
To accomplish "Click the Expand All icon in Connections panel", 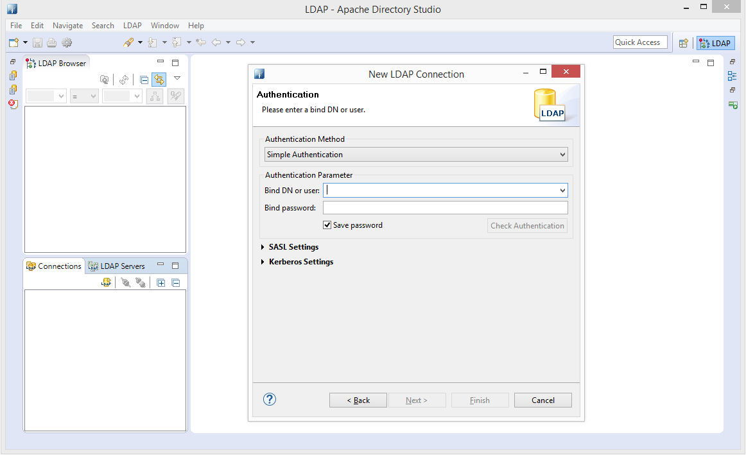I will pyautogui.click(x=161, y=282).
